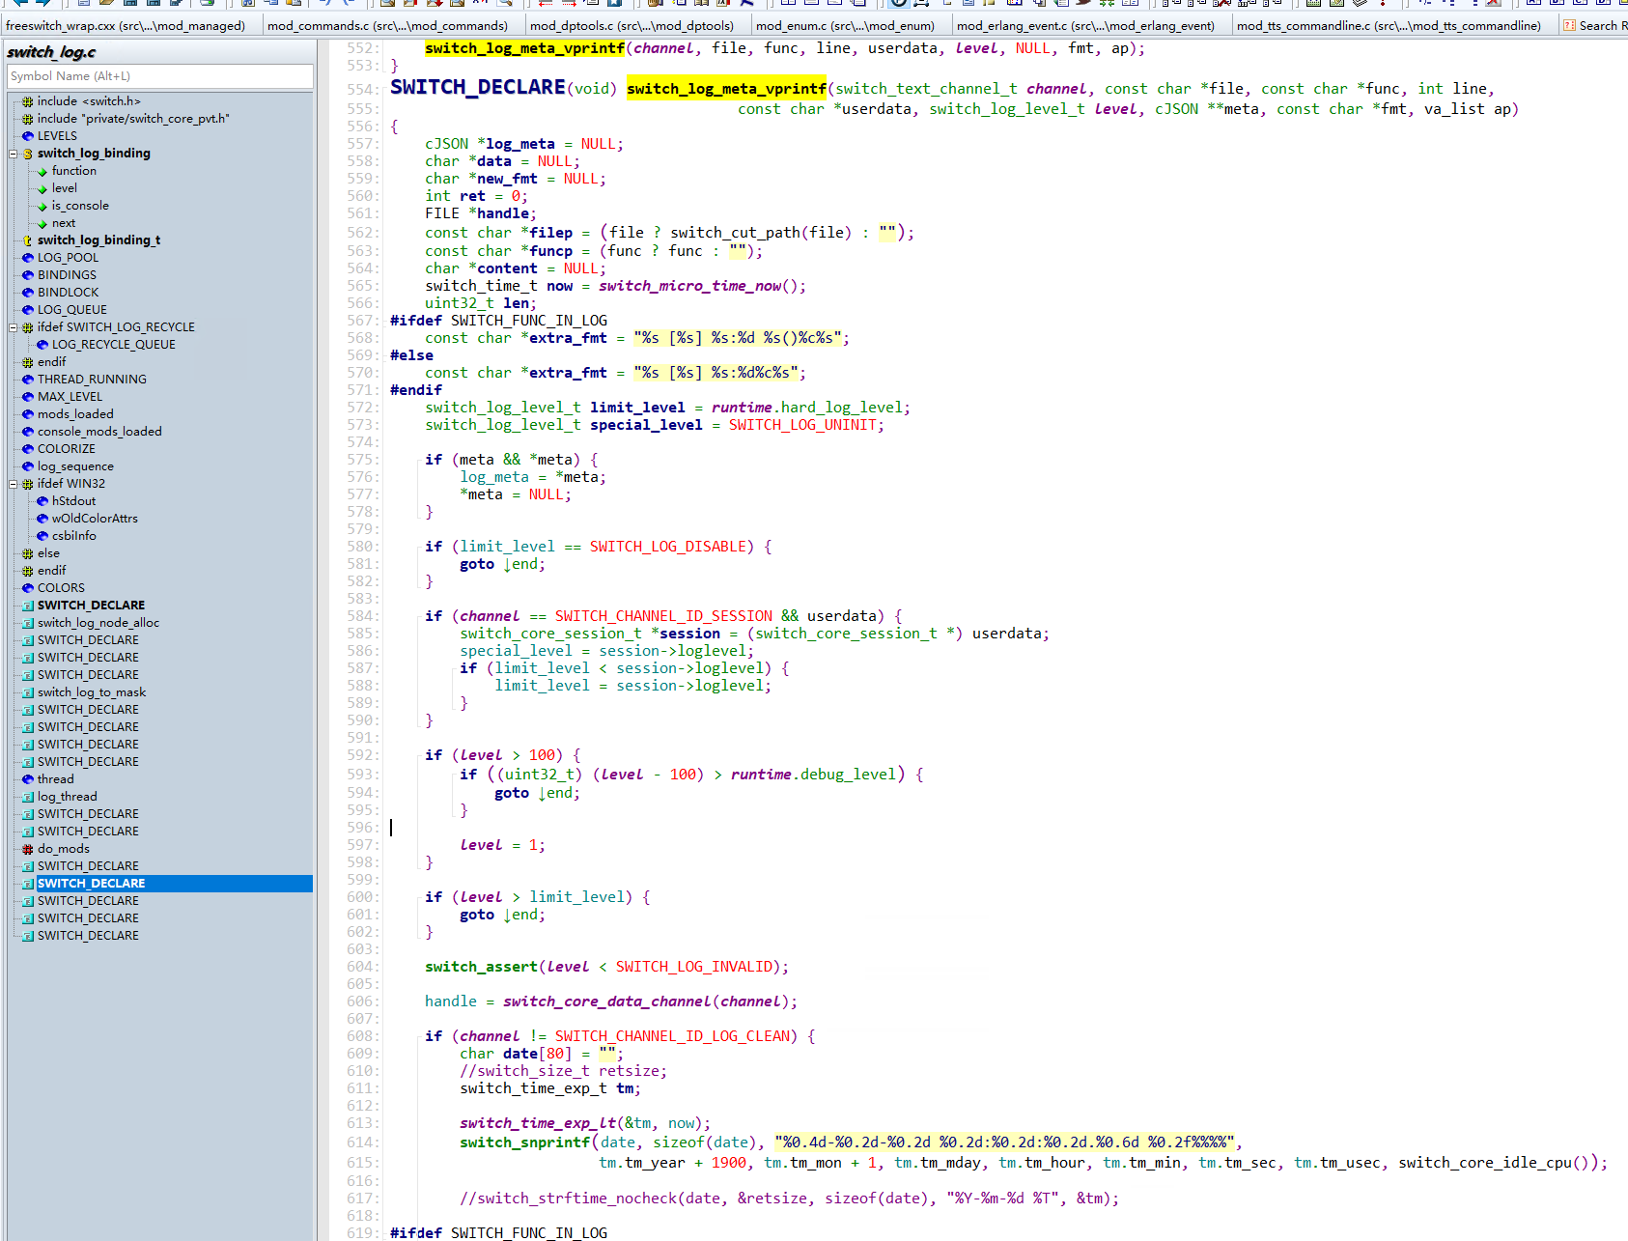The image size is (1628, 1241).
Task: Click typedef icon of switch_log_binding_t
Action: [x=28, y=240]
